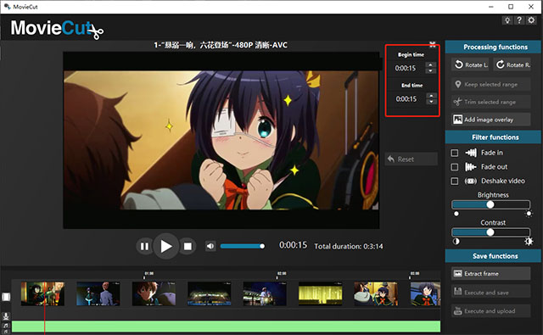Select the yellow curtain timeline thumbnail
Image resolution: width=543 pixels, height=335 pixels.
click(x=321, y=293)
